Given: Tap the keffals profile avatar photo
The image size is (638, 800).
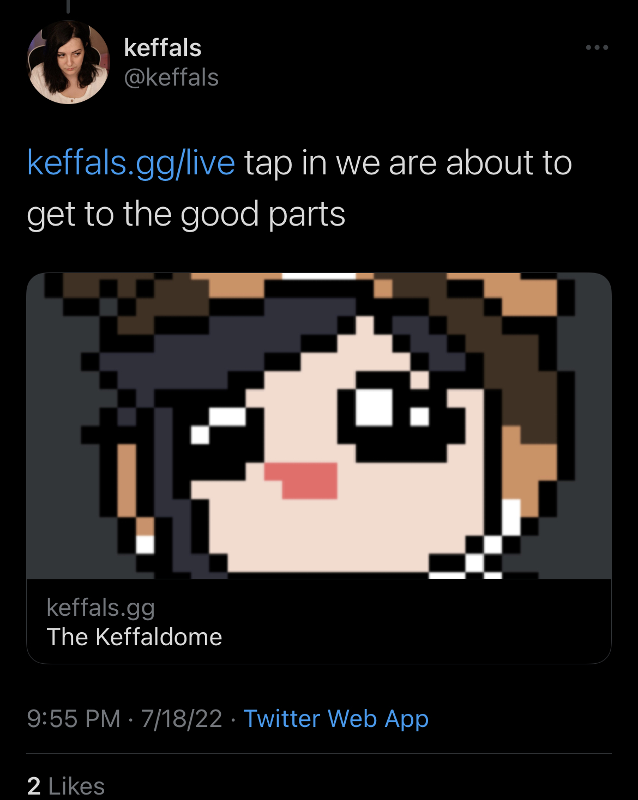Looking at the screenshot, I should tap(68, 62).
